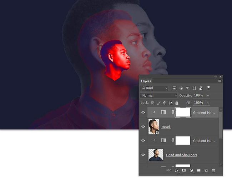Collapse the Layers panel with double arrows

(216, 77)
